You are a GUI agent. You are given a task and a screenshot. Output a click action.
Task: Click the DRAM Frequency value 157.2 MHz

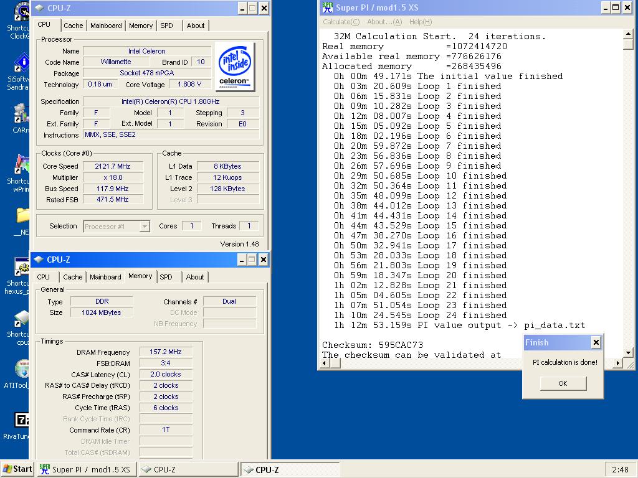click(x=166, y=352)
